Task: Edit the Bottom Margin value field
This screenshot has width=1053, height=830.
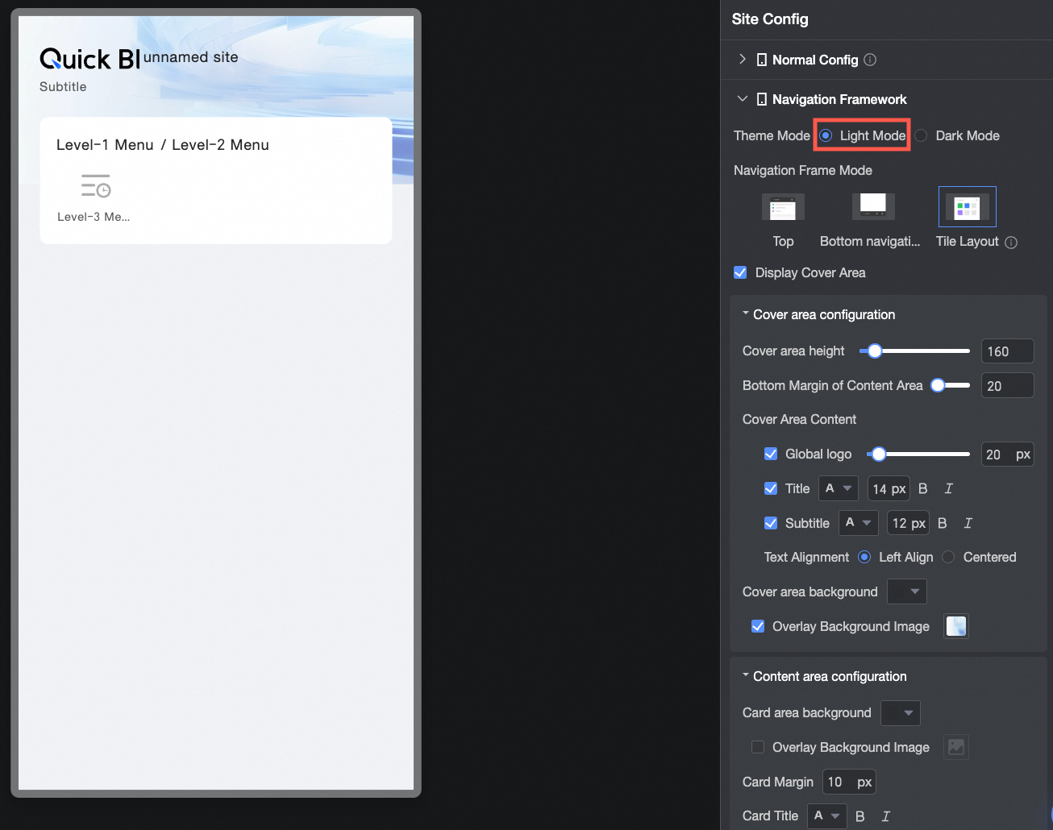Action: pos(1007,386)
